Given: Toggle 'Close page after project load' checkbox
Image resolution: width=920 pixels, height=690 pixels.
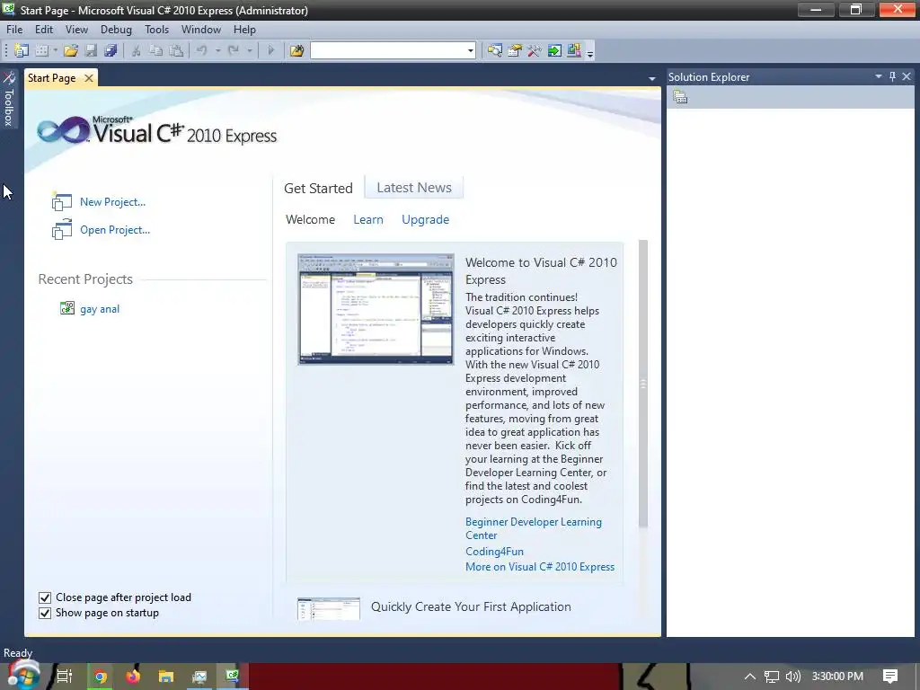Looking at the screenshot, I should (45, 597).
